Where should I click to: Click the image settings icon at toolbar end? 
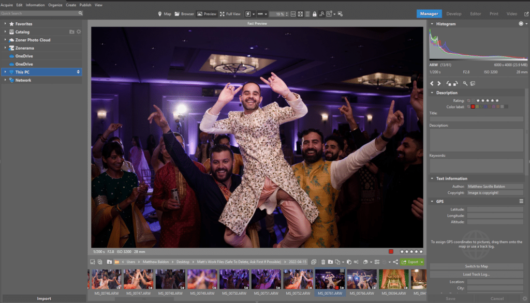tap(340, 14)
